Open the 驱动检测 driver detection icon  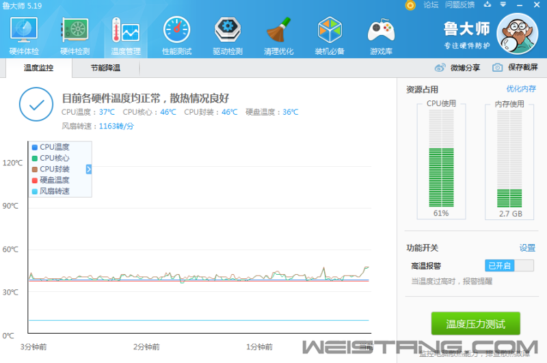pyautogui.click(x=228, y=36)
